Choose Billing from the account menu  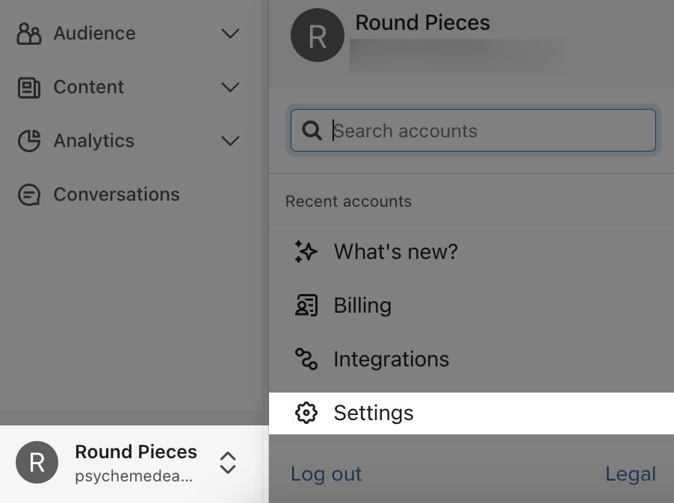tap(362, 305)
